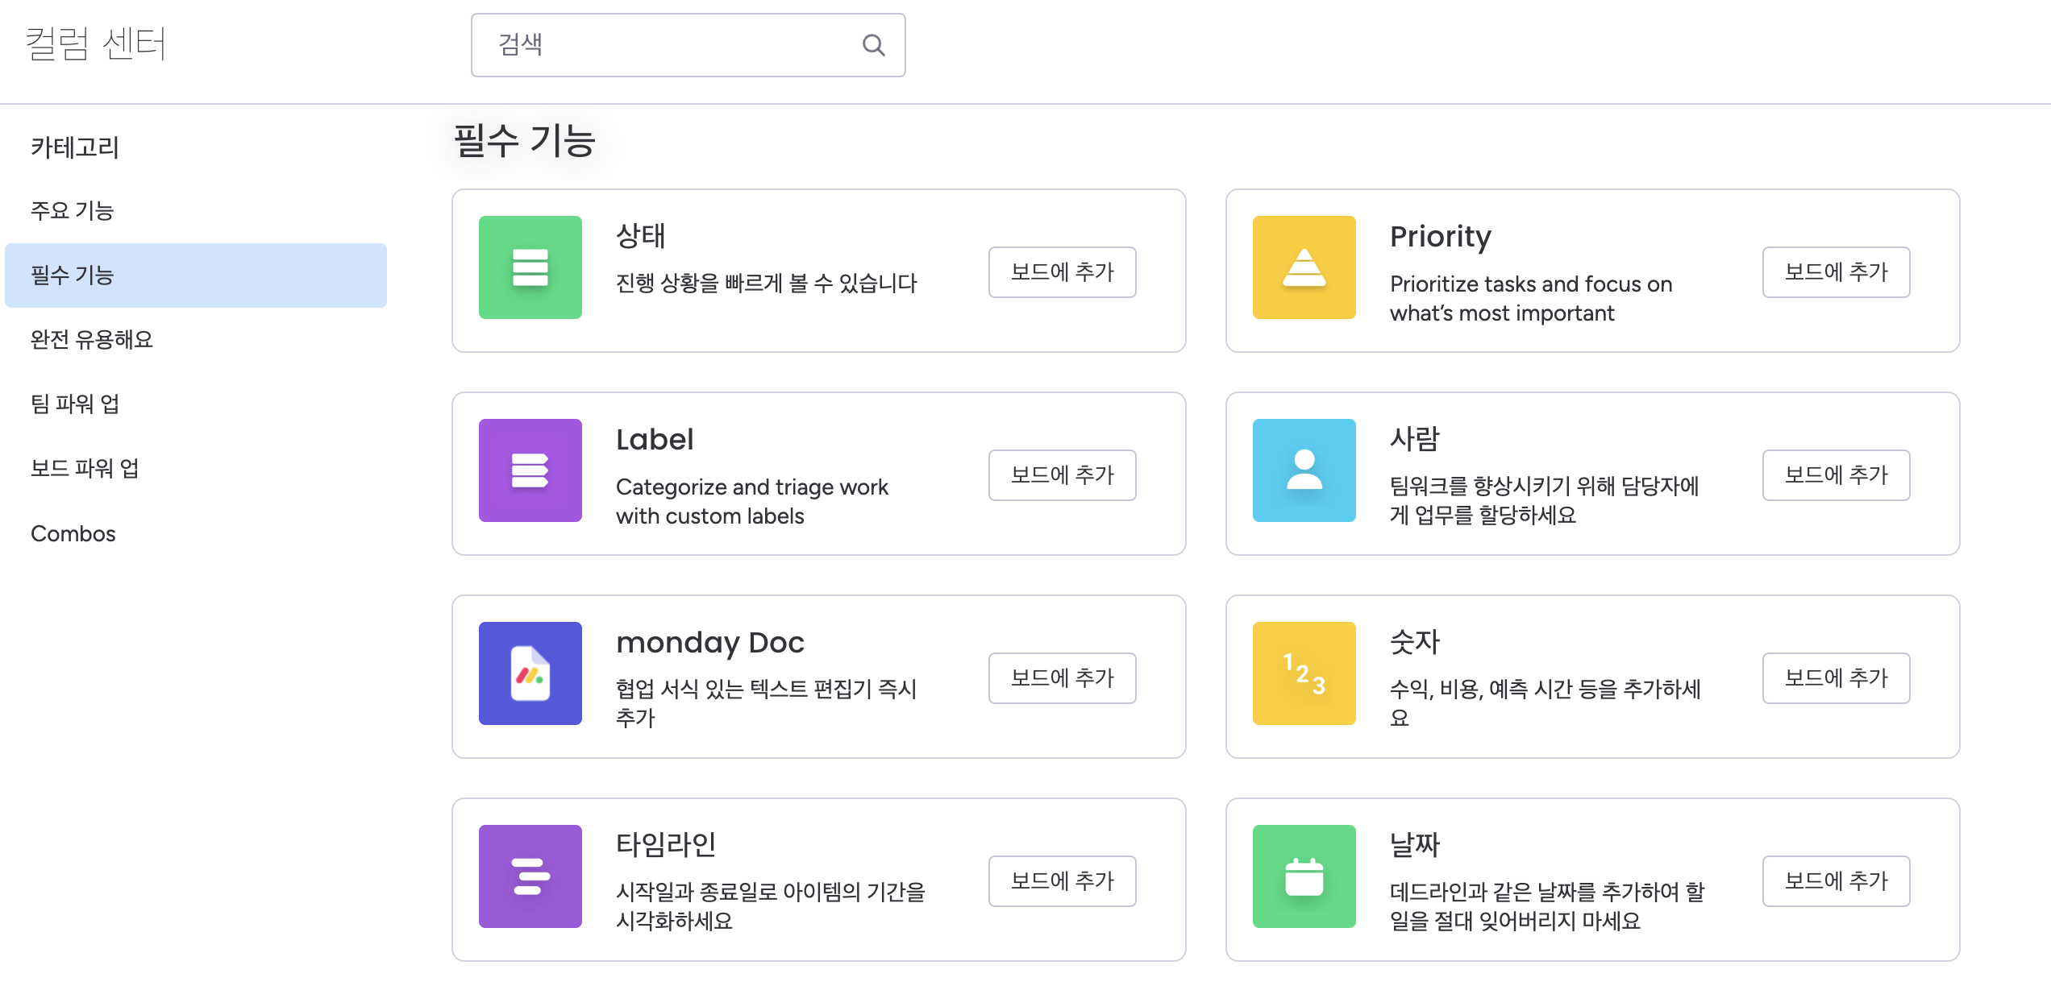Click the yellow Numbers 123 icon
This screenshot has width=2051, height=986.
1304,673
